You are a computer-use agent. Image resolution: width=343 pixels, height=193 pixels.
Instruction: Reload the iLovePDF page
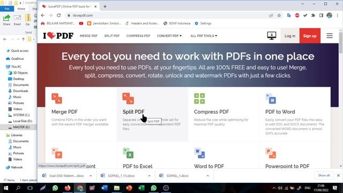[x=58, y=16]
